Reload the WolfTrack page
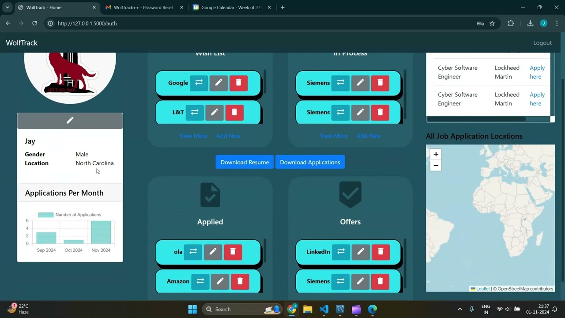 click(x=34, y=23)
